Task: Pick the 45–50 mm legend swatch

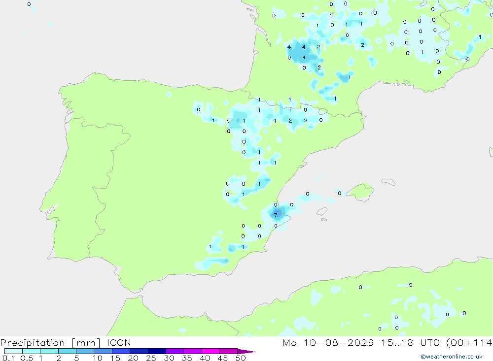Action: 228,351
